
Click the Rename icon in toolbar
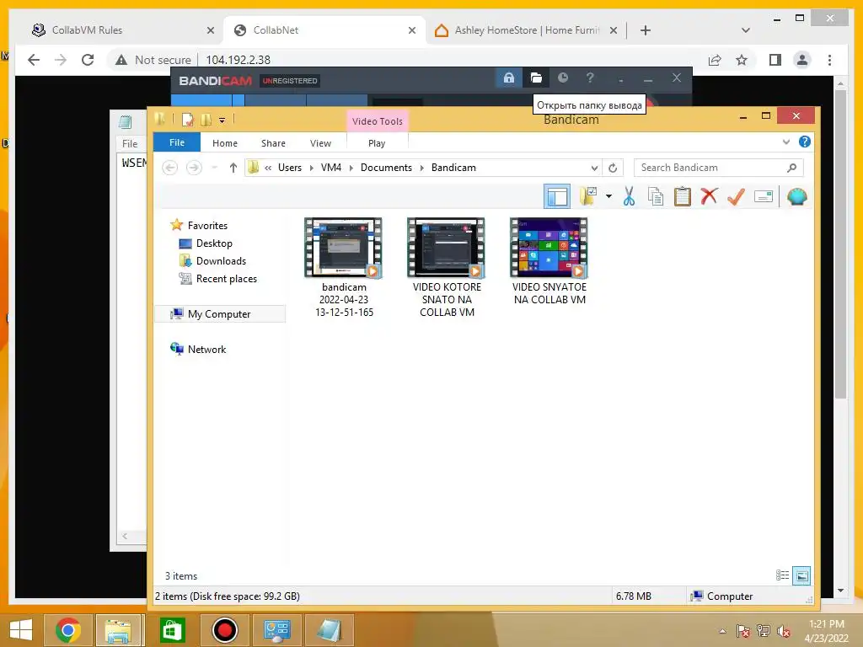(x=764, y=196)
